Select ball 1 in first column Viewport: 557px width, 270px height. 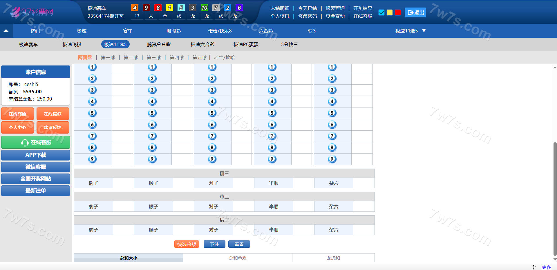[x=92, y=67]
